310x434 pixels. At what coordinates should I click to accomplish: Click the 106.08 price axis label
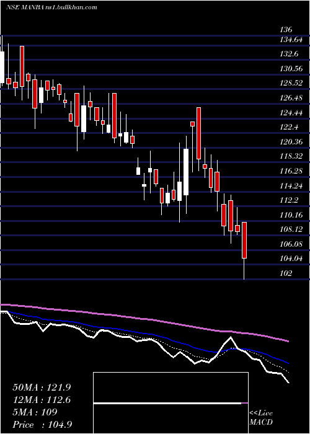(x=291, y=244)
